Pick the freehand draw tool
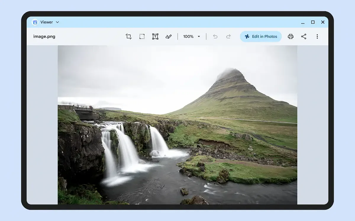This screenshot has width=355, height=221. [169, 37]
